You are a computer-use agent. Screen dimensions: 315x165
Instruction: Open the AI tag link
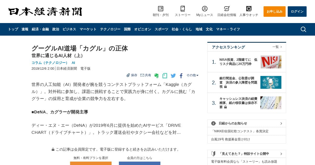click(73, 63)
